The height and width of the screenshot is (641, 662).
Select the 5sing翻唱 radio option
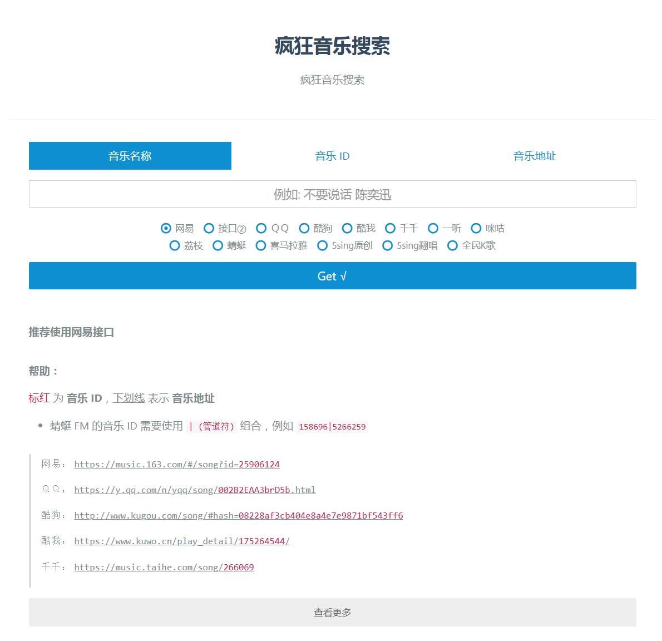coord(388,246)
